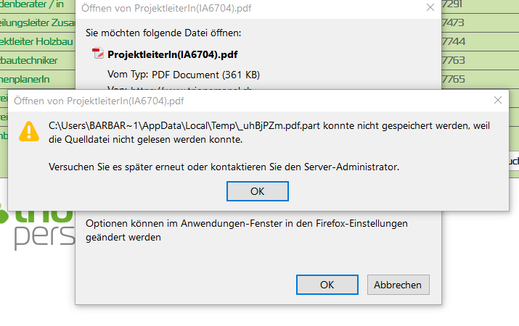This screenshot has height=326, width=519.
Task: Click the Abbrechen button
Action: point(399,285)
